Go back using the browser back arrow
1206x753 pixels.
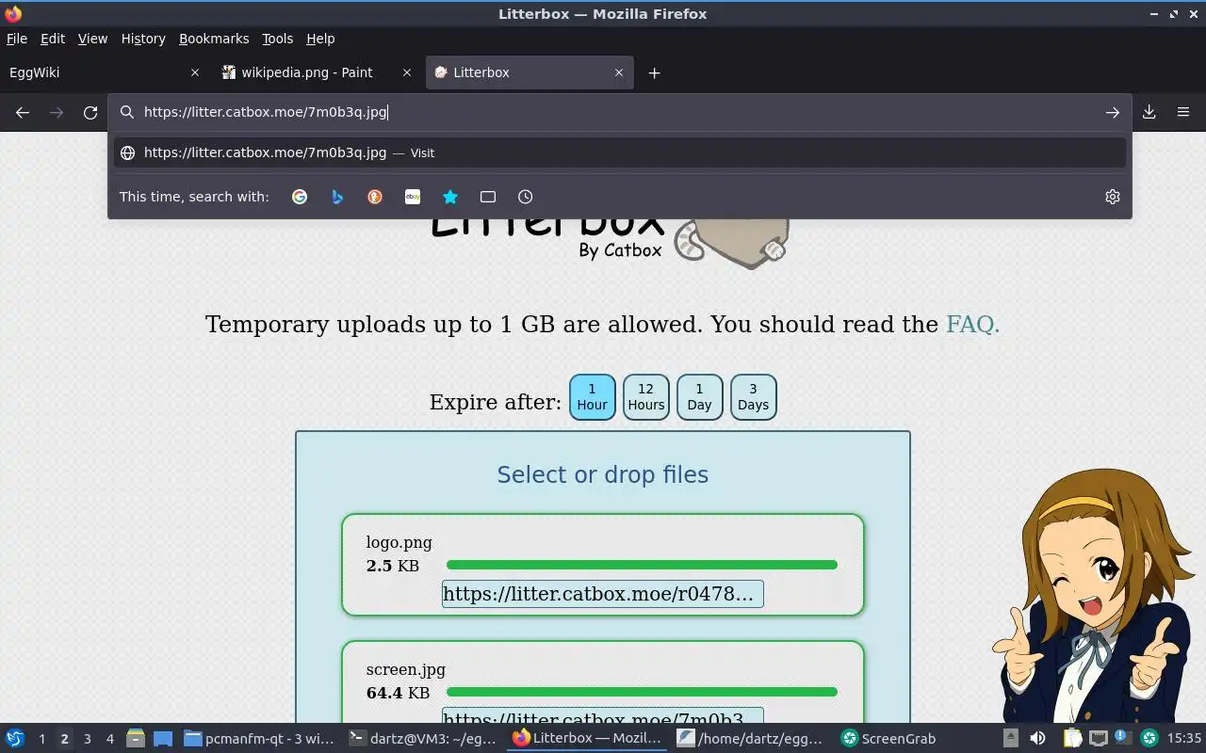click(x=23, y=112)
